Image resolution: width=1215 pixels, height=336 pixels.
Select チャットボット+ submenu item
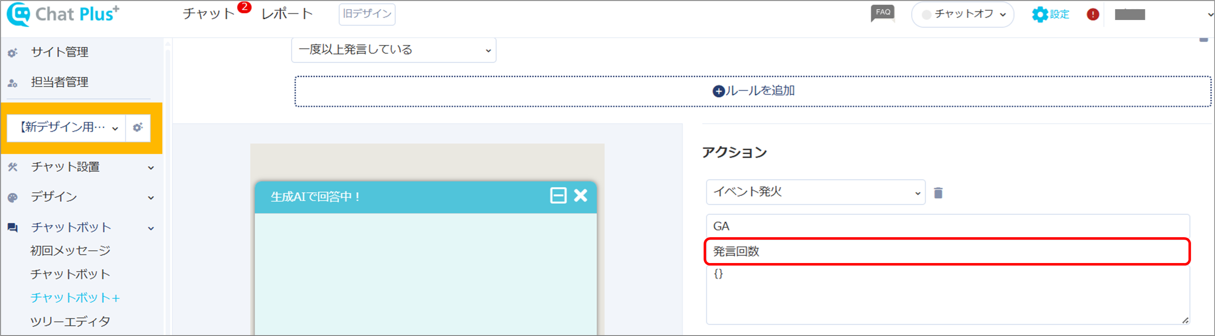75,298
